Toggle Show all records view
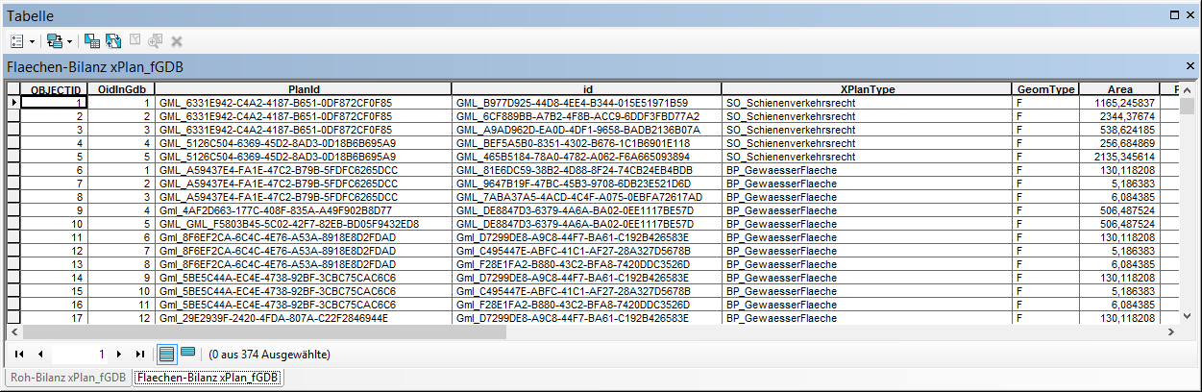The height and width of the screenshot is (392, 1202). [x=167, y=354]
